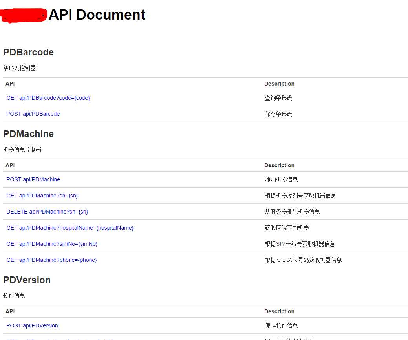The height and width of the screenshot is (340, 408).
Task: Click the 从服务器删除机器信息 description cell
Action: click(292, 212)
